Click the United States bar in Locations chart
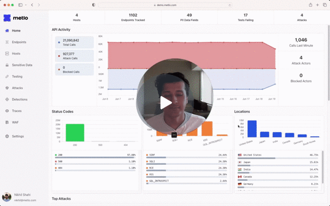330x206 pixels. (x=252, y=129)
